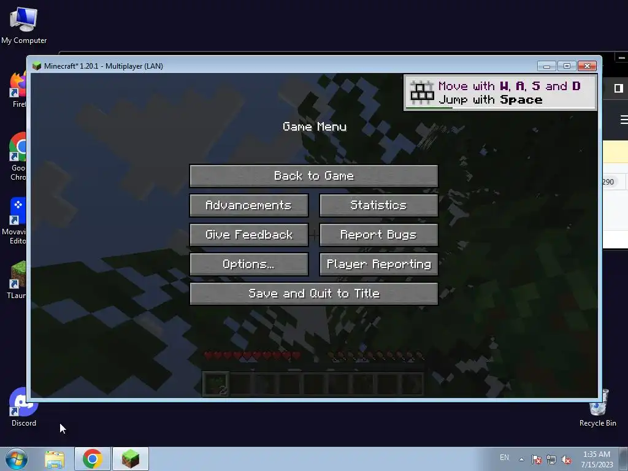Click the Action Center flag tray icon

click(537, 459)
